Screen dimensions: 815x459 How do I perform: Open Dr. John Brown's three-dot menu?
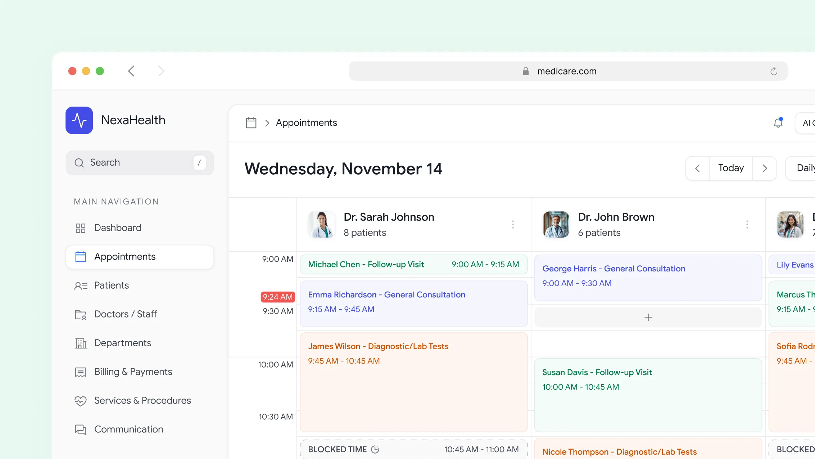tap(747, 225)
